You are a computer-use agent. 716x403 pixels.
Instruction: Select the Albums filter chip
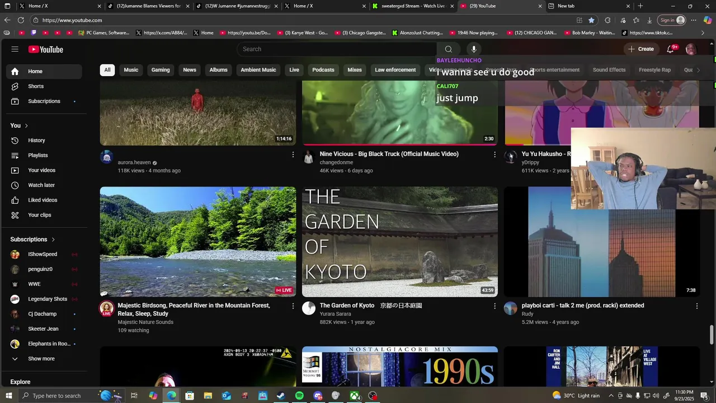[x=218, y=70]
